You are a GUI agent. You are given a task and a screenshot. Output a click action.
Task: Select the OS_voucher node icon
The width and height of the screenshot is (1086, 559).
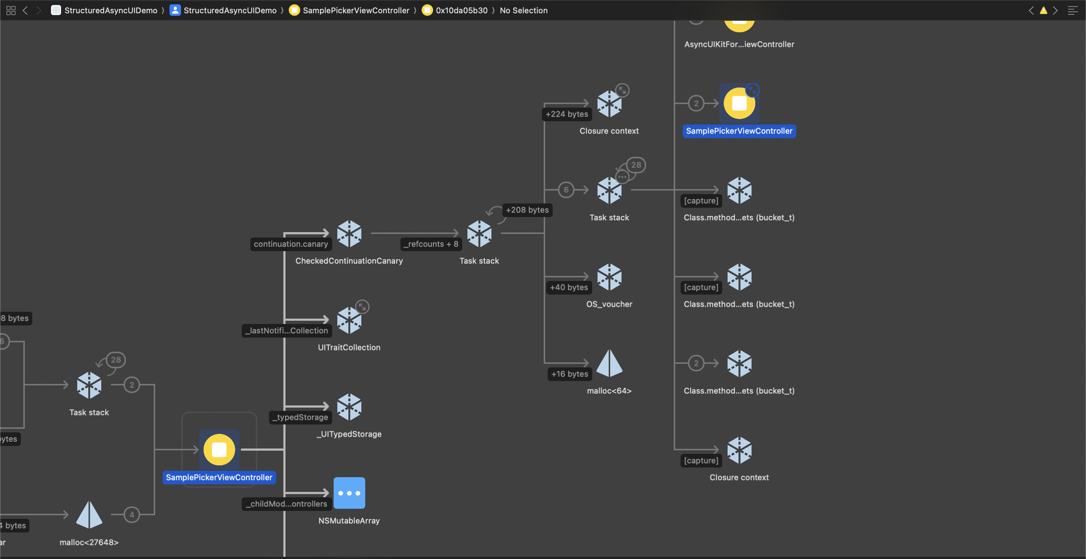(x=609, y=277)
